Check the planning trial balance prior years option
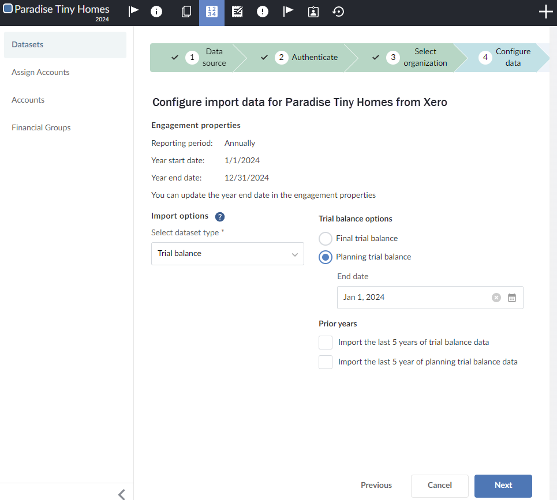This screenshot has height=500, width=557. coord(325,362)
